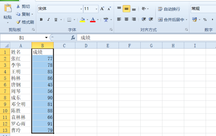Click the Insert Function fx button

click(x=73, y=38)
